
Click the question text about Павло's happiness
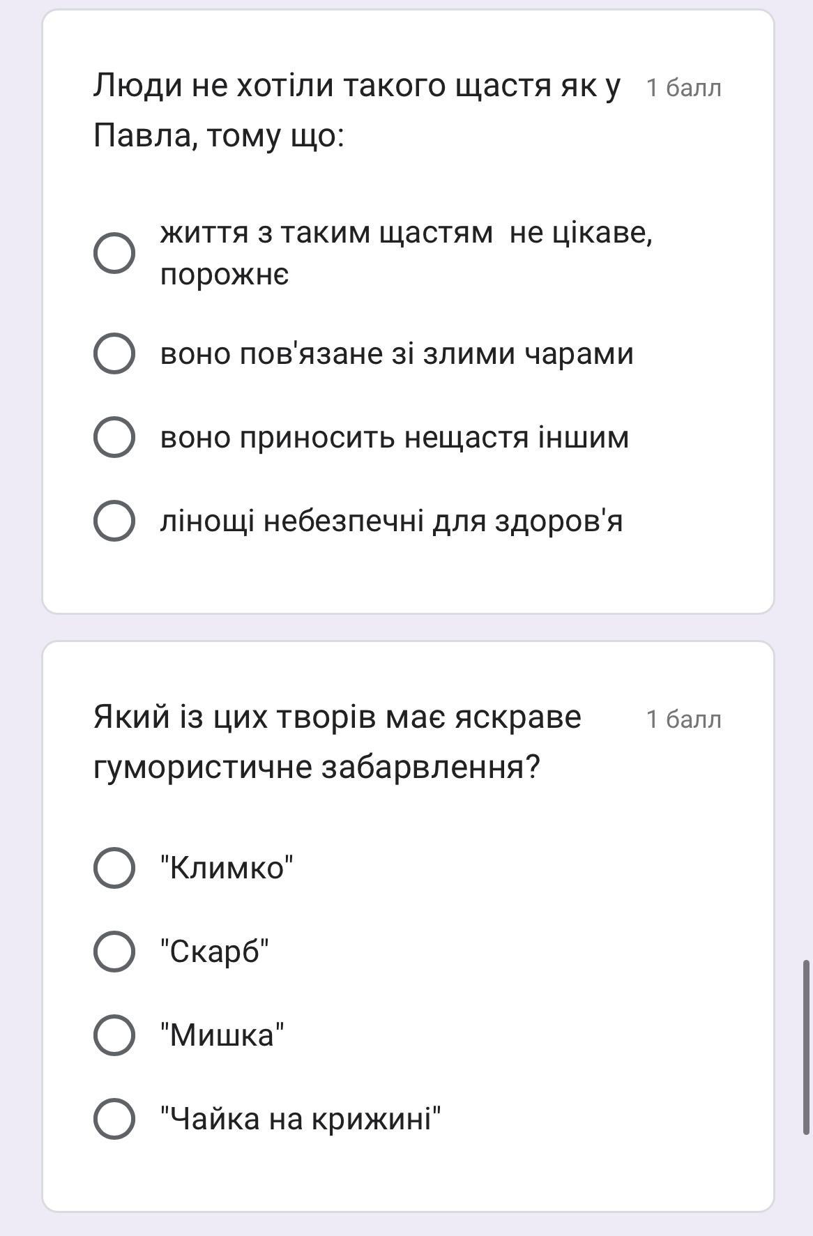coord(356,110)
